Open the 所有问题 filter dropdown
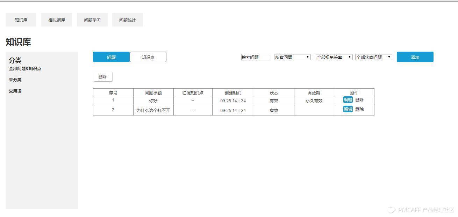458x217 pixels. click(292, 57)
